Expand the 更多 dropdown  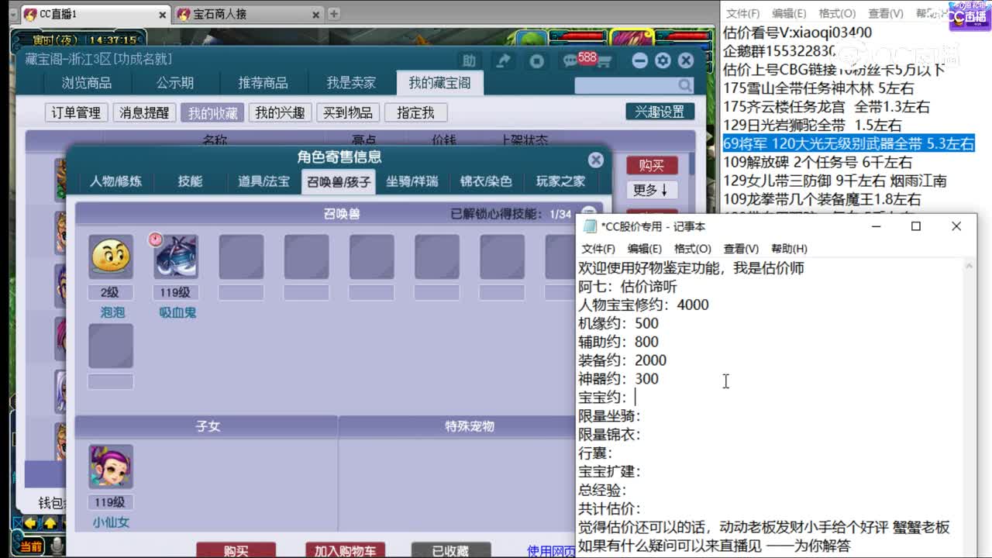[652, 189]
